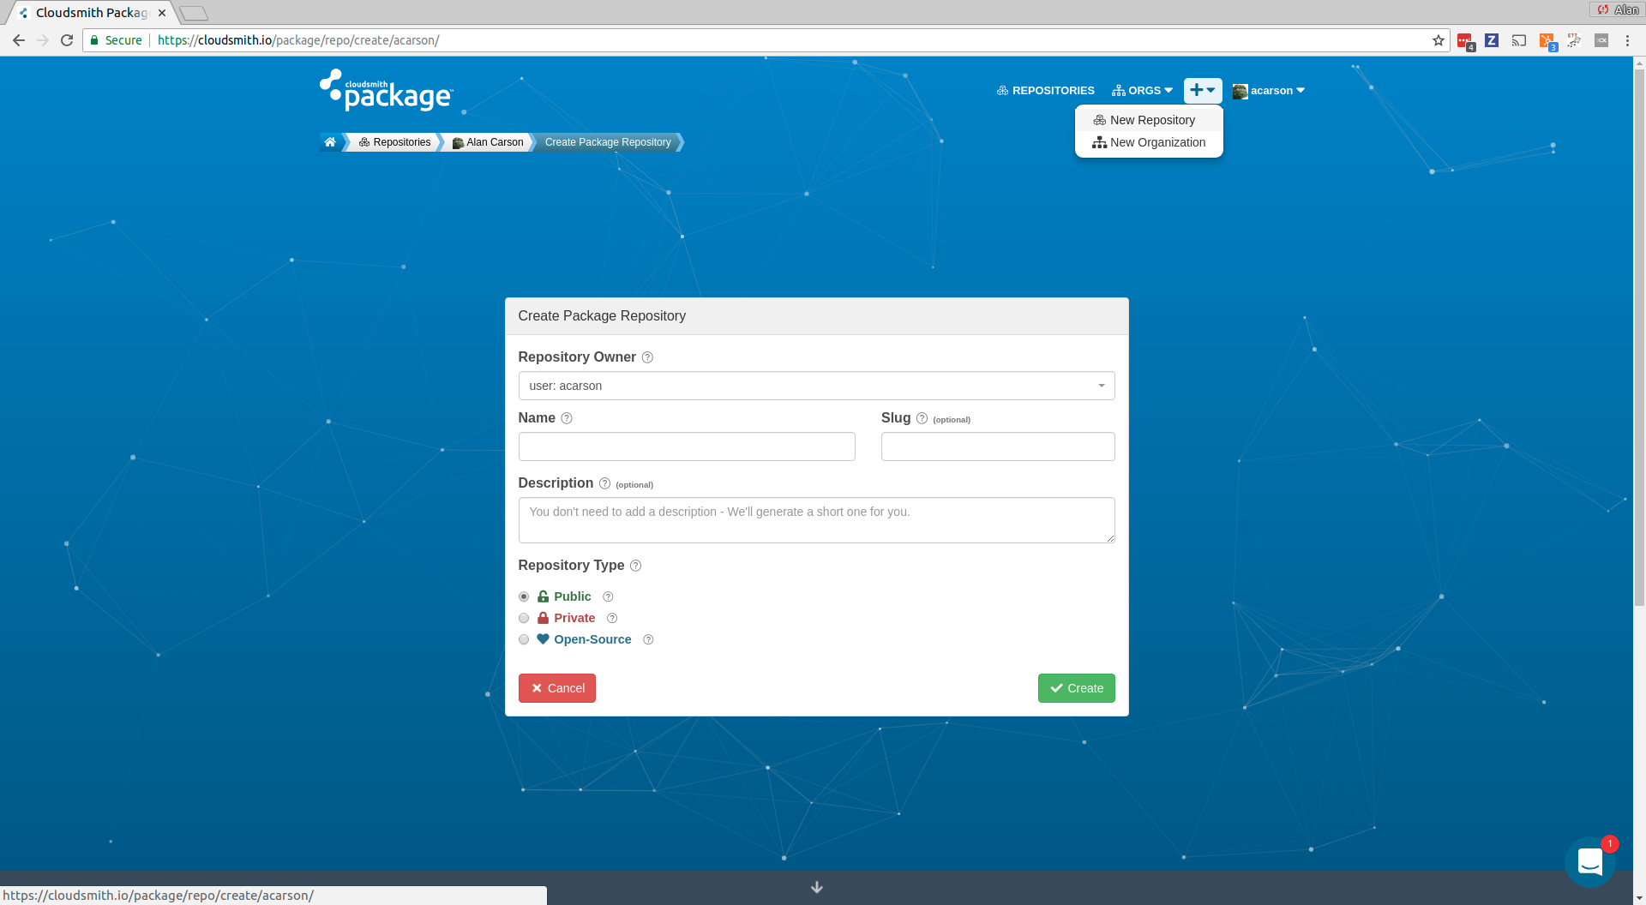Click help icon beside Repository Owner
The height and width of the screenshot is (905, 1646).
click(x=647, y=357)
